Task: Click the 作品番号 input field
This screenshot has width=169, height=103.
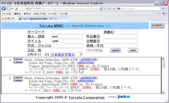Action: coord(121,36)
